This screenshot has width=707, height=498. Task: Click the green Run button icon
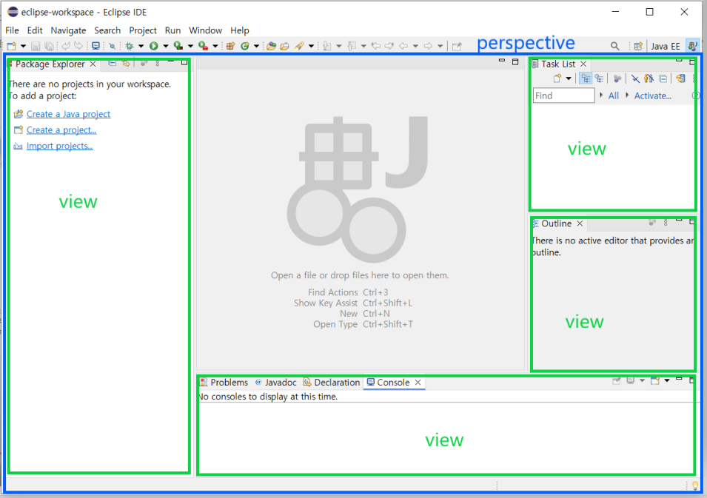pos(154,46)
